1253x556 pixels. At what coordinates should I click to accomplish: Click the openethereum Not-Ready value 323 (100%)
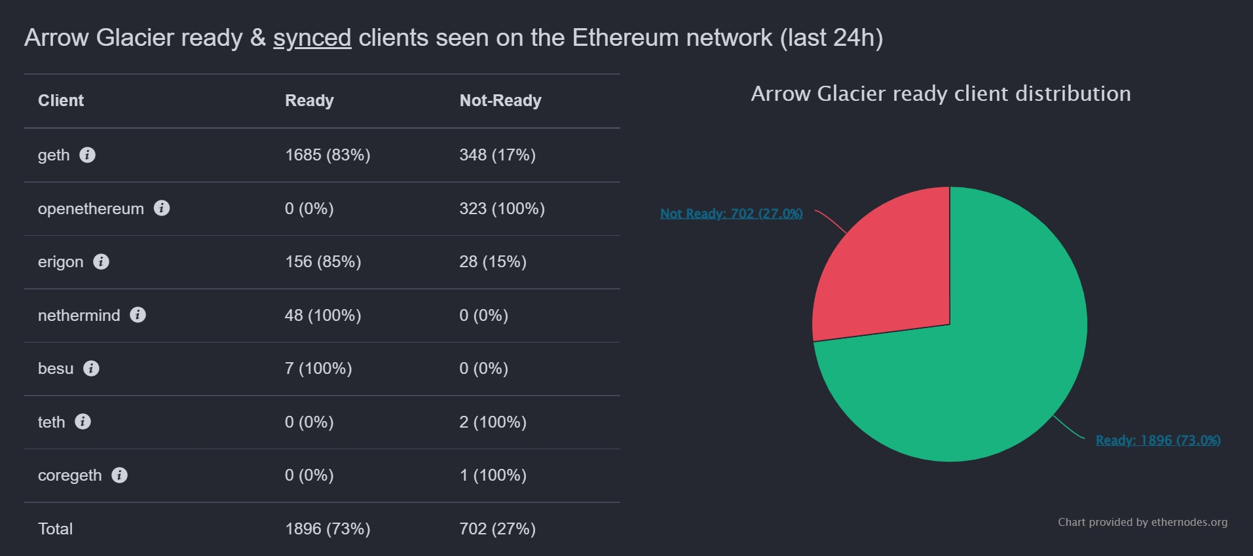(x=502, y=209)
